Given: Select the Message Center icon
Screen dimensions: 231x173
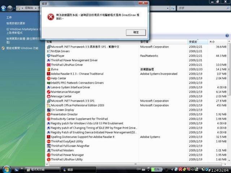Looking at the screenshot, I should tap(48, 96).
